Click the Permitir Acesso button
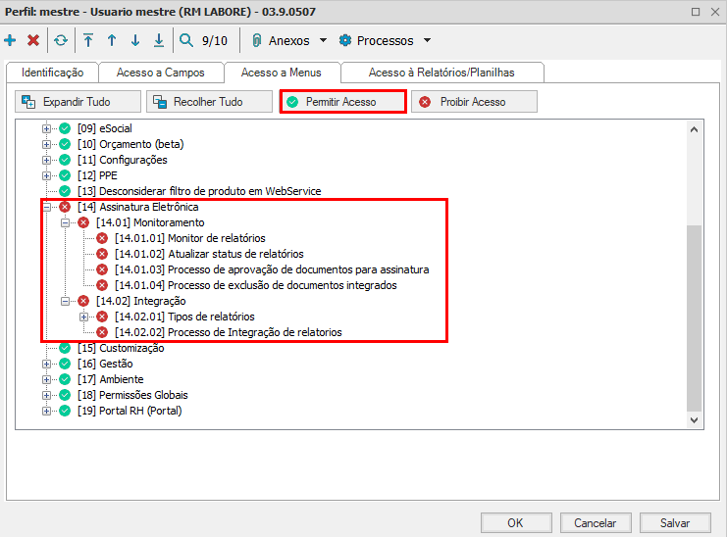The image size is (727, 537). coord(343,102)
